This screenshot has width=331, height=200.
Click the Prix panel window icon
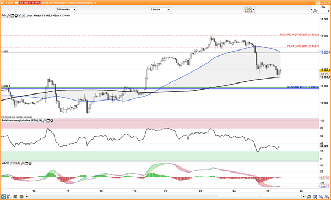(x=12, y=15)
